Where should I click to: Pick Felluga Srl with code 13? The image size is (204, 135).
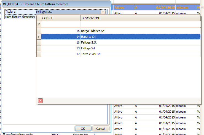[88, 48]
